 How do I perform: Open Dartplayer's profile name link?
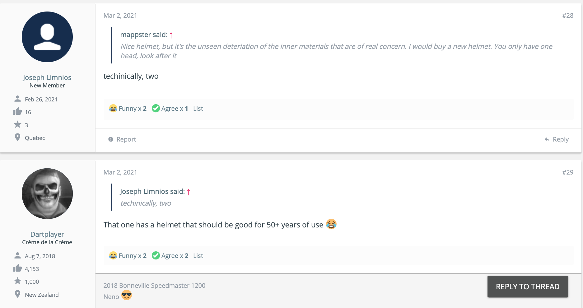click(x=47, y=234)
